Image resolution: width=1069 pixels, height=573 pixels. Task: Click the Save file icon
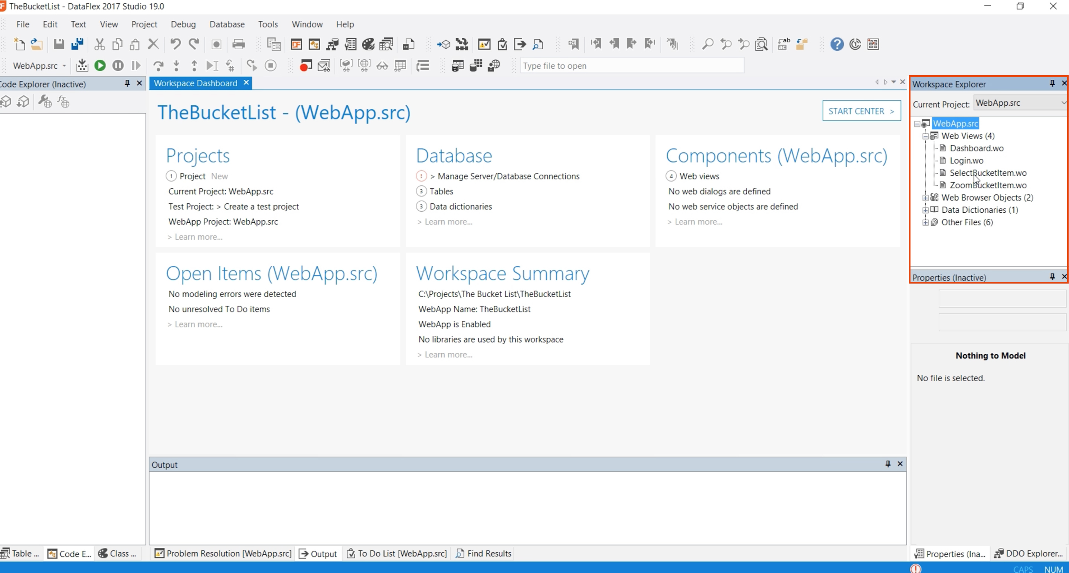[x=59, y=44]
